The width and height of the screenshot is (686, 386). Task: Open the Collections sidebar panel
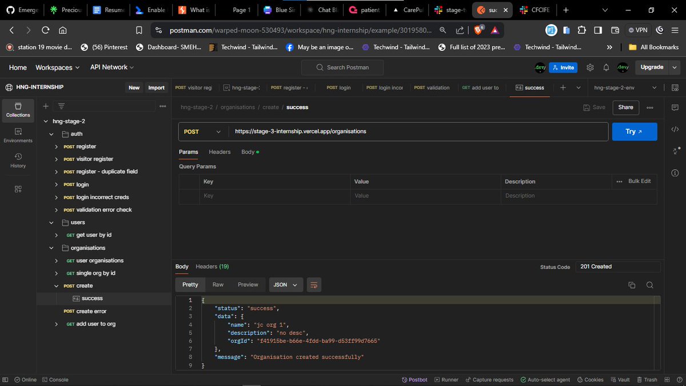(x=18, y=110)
